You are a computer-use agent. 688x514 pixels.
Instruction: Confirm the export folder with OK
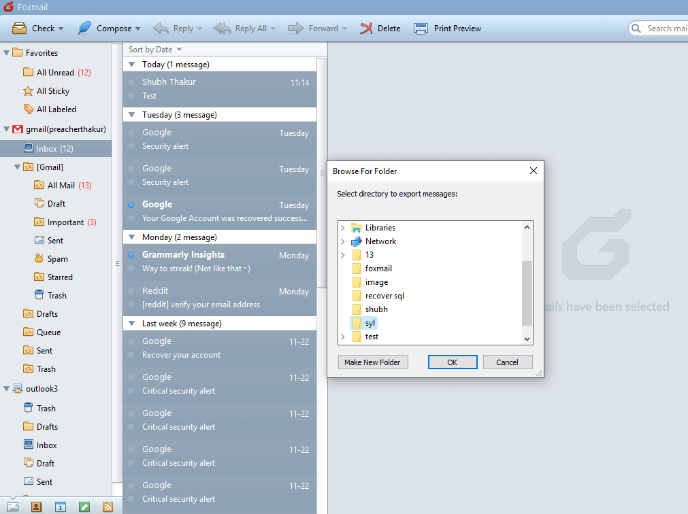tap(453, 362)
